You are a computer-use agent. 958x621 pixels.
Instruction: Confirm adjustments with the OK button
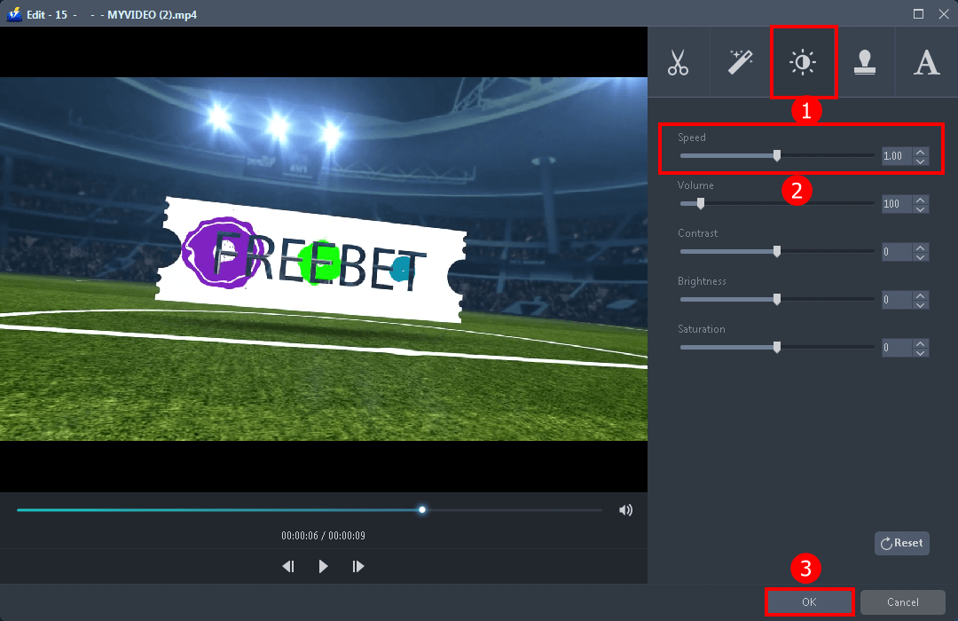point(808,601)
